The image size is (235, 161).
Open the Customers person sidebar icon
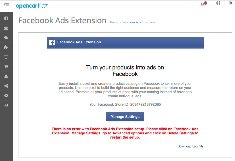(x=6, y=76)
